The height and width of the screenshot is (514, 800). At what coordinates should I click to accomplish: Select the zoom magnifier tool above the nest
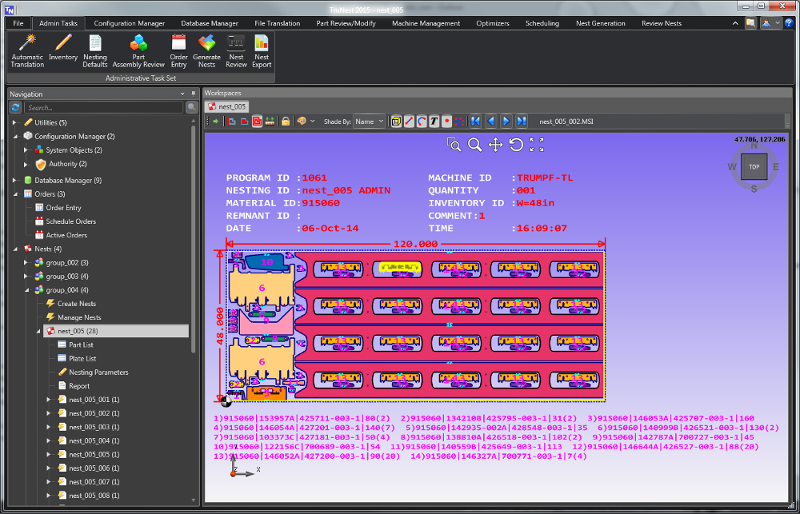474,146
